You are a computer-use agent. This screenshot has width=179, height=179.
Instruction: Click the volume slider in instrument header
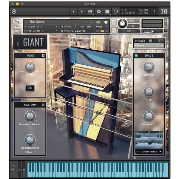tap(152, 31)
